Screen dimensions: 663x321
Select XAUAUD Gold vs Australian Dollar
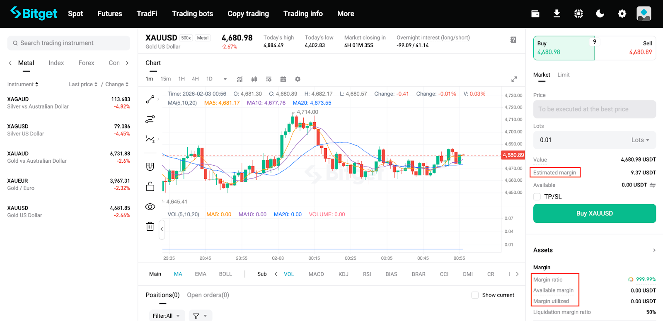pyautogui.click(x=68, y=157)
